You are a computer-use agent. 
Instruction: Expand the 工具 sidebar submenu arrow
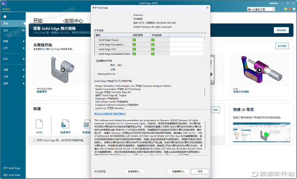click(24, 77)
